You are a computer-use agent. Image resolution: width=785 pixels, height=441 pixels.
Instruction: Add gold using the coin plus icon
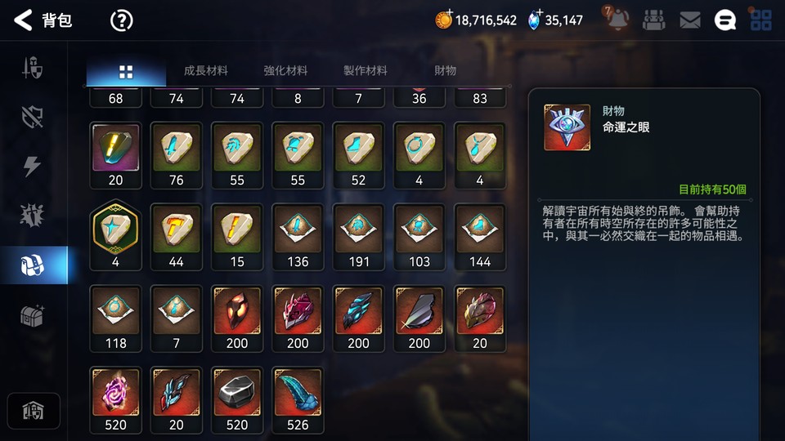443,19
